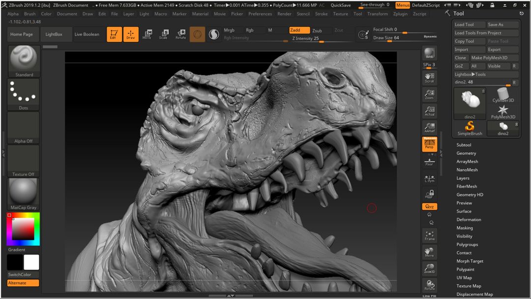
Task: Toggle XYZ rotation mode
Action: coord(429,207)
